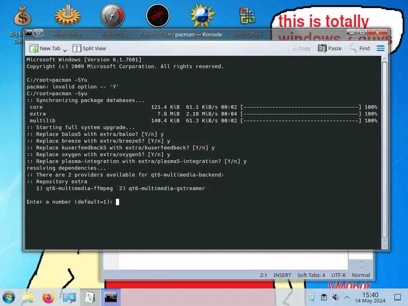Open the UTF-8 encoding dropdown
The height and width of the screenshot is (306, 408).
tap(338, 275)
